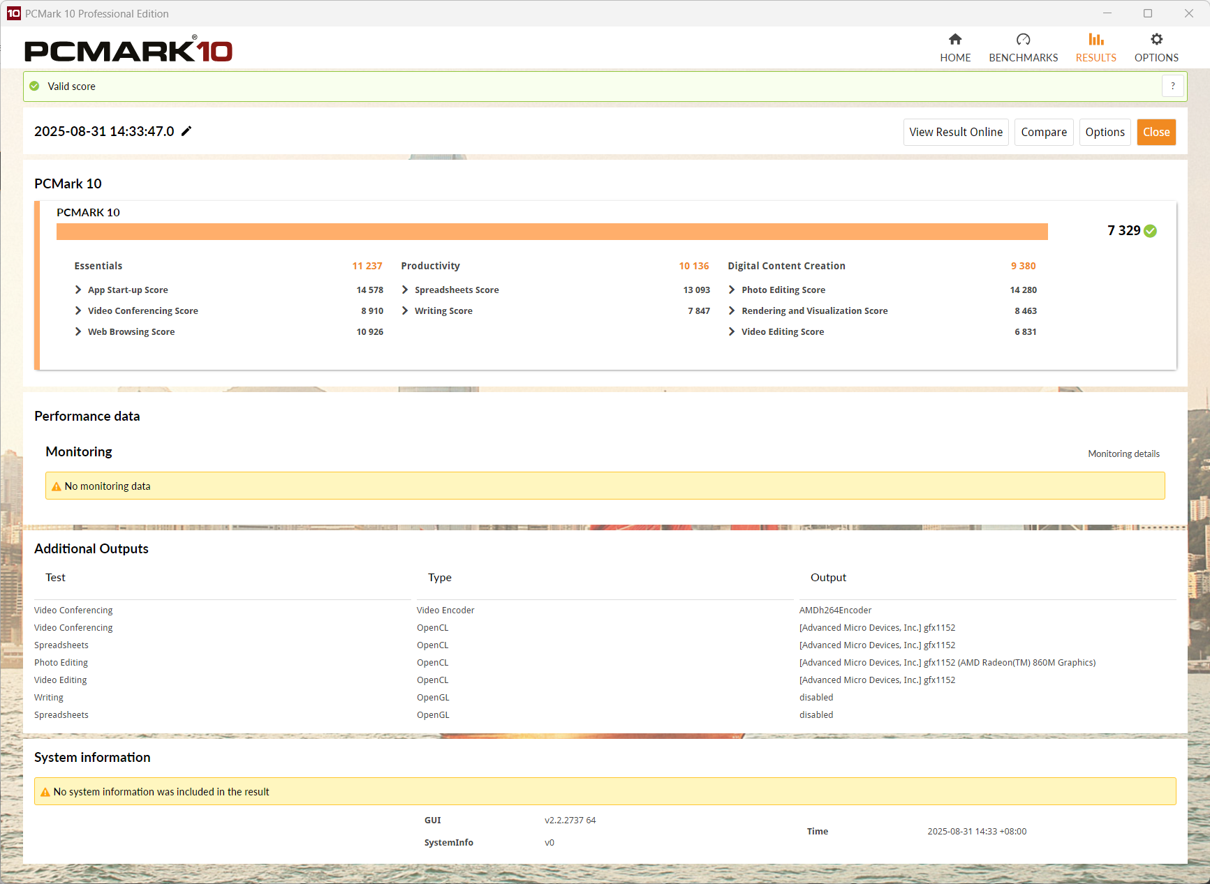Click the Video Conferencing value 8 910
Viewport: 1210px width, 884px height.
372,310
